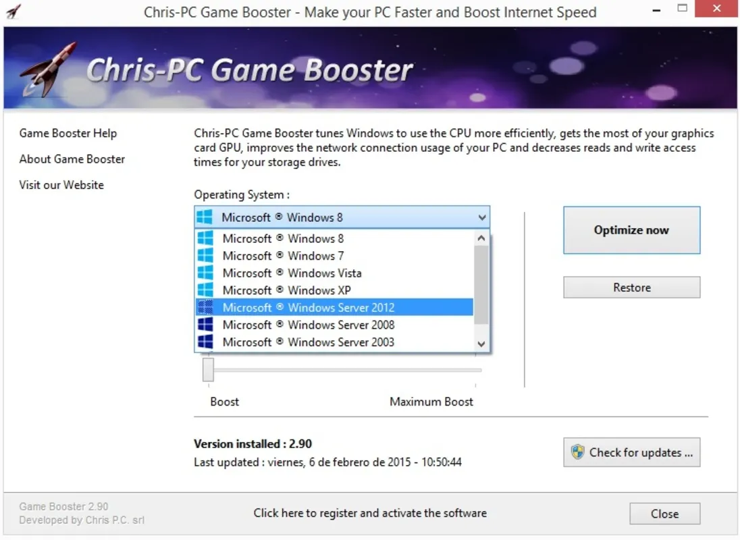Choose Microsoft Windows Vista in the list
Viewport: 740px width, 540px height.
(x=334, y=273)
